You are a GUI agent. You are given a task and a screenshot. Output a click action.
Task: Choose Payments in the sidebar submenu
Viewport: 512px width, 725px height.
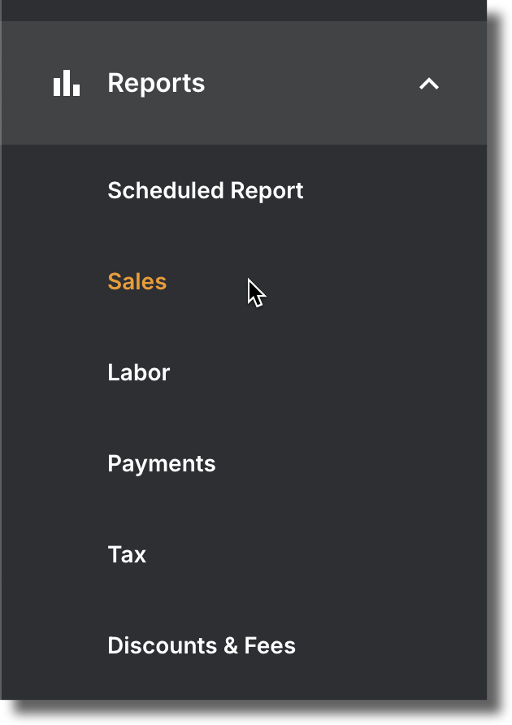point(162,464)
